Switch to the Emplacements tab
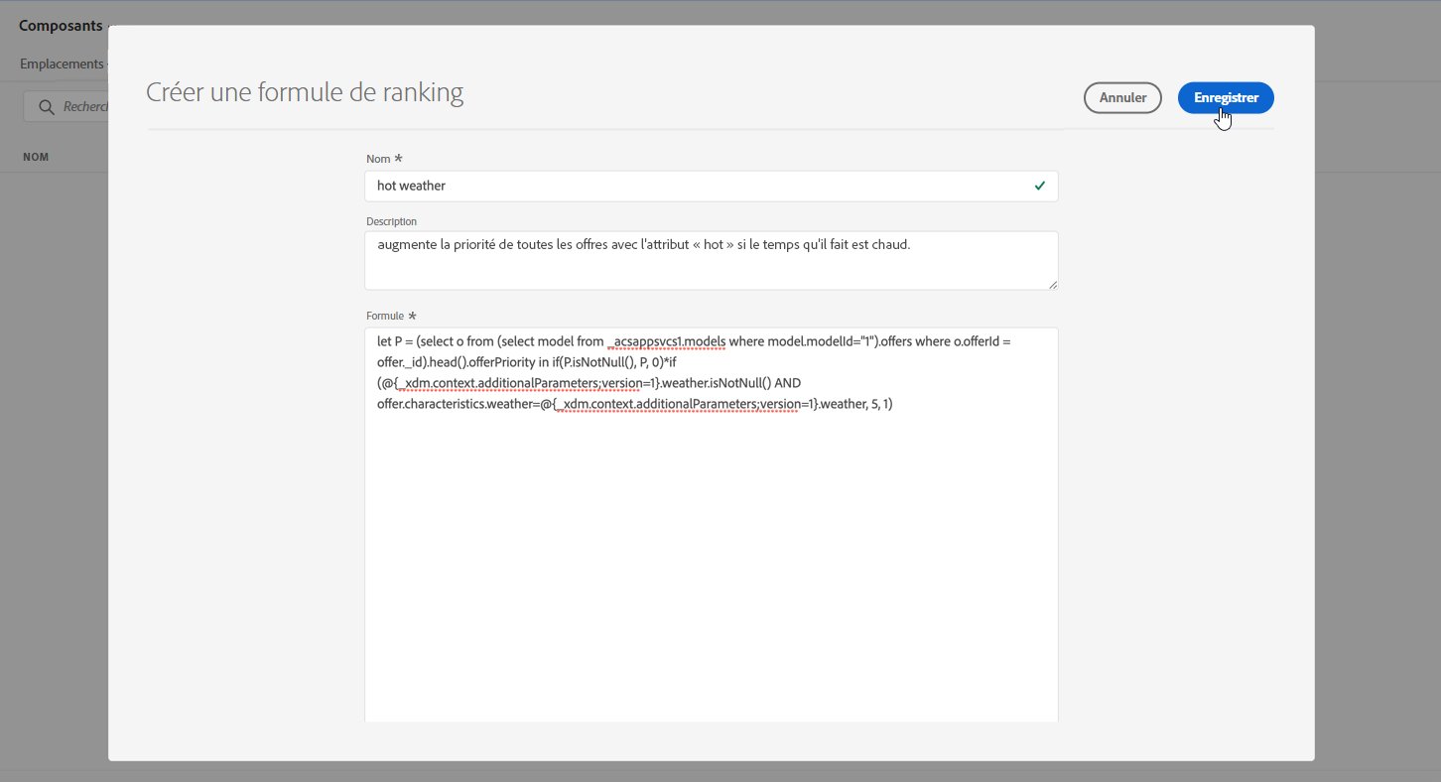 [62, 65]
